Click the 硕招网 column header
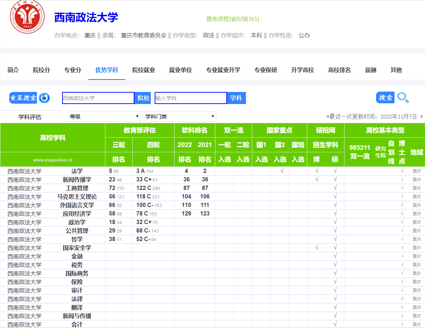Image resolution: width=425 pixels, height=328 pixels. tap(326, 130)
